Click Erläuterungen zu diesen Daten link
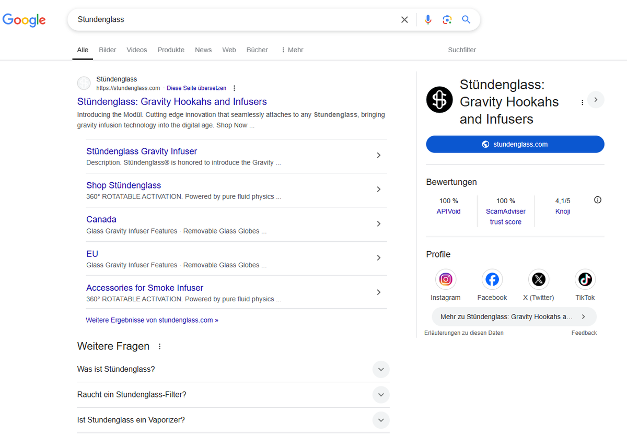 coord(464,333)
